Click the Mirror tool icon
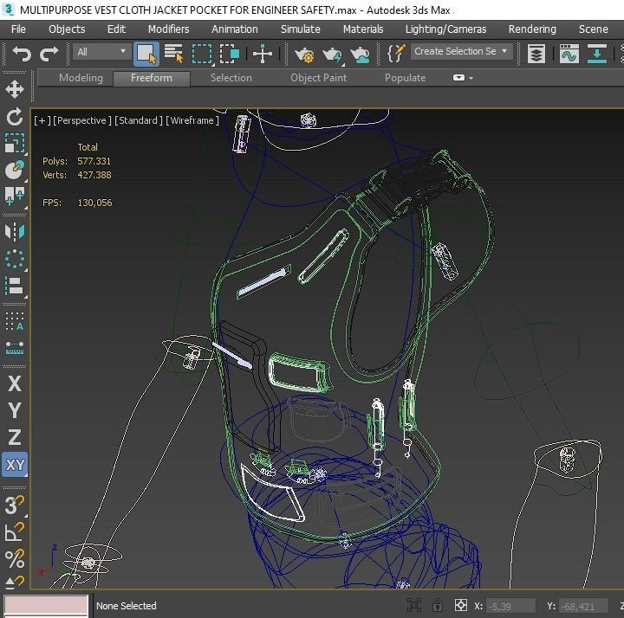This screenshot has width=624, height=618. coord(15,231)
